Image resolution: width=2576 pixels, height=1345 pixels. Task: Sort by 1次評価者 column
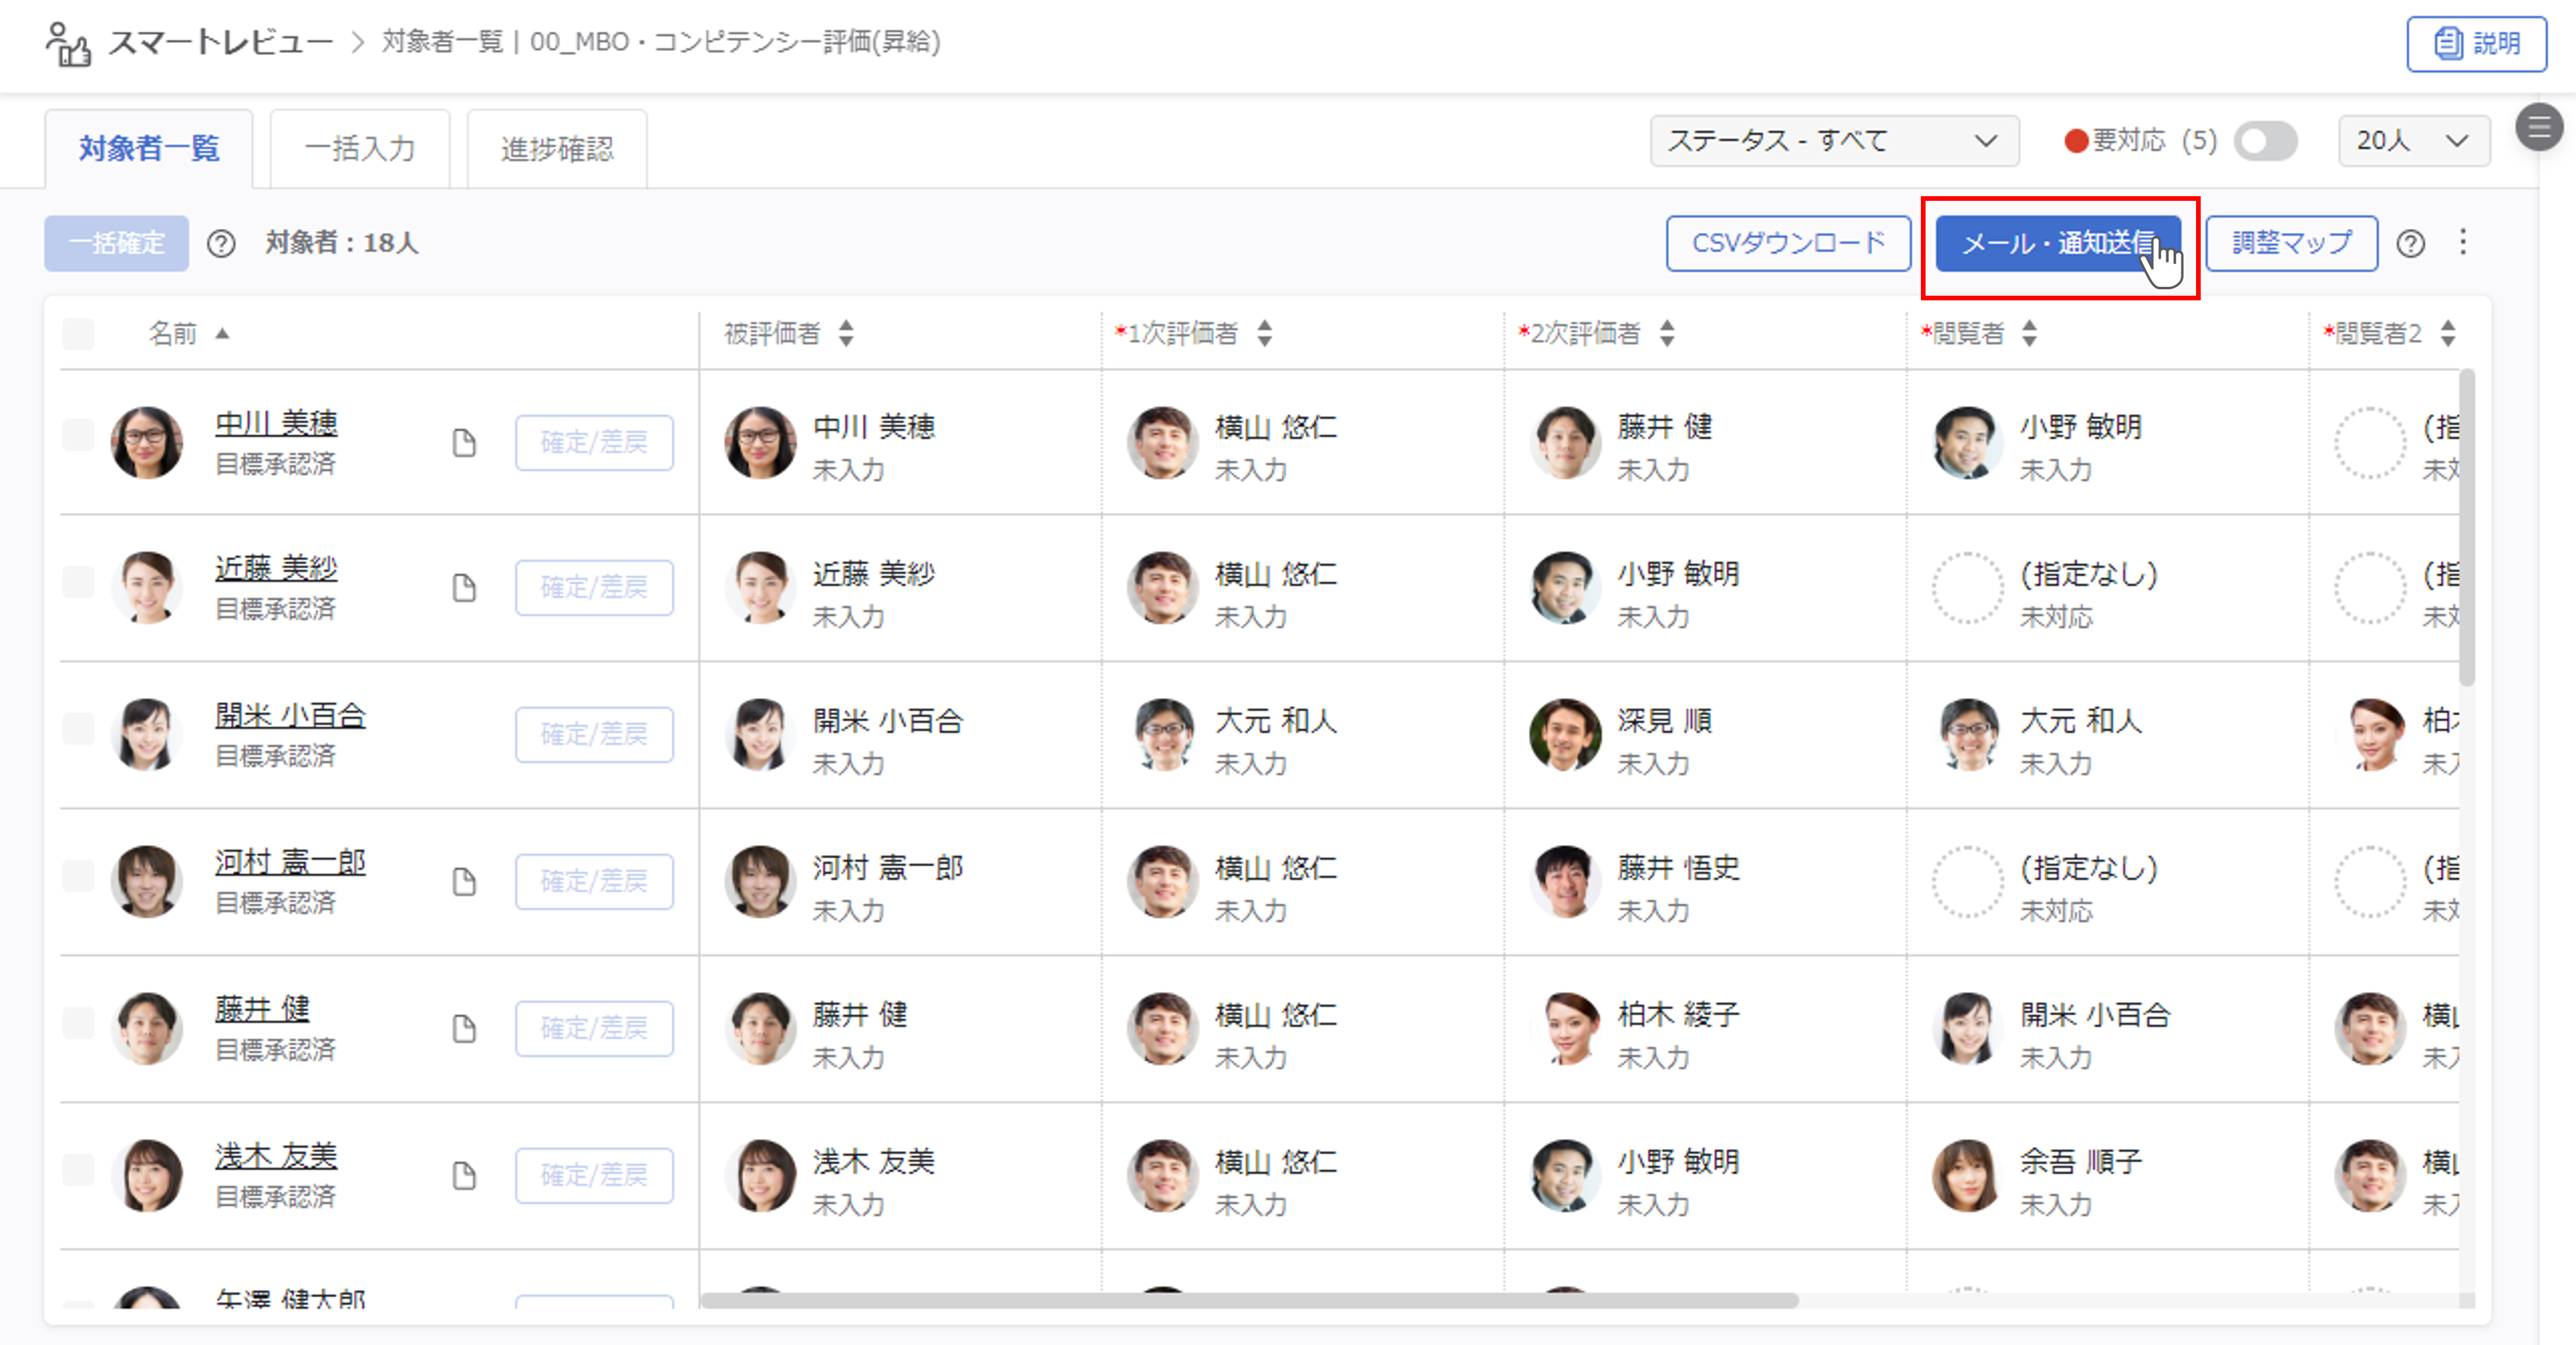click(x=1265, y=333)
